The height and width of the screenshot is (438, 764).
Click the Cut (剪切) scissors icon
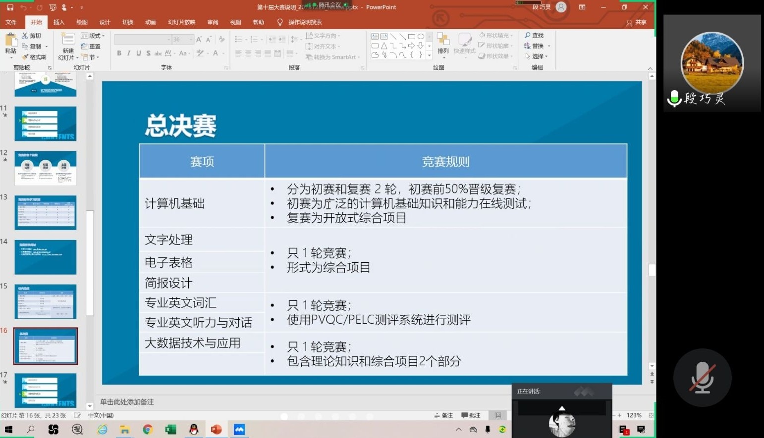click(x=25, y=36)
